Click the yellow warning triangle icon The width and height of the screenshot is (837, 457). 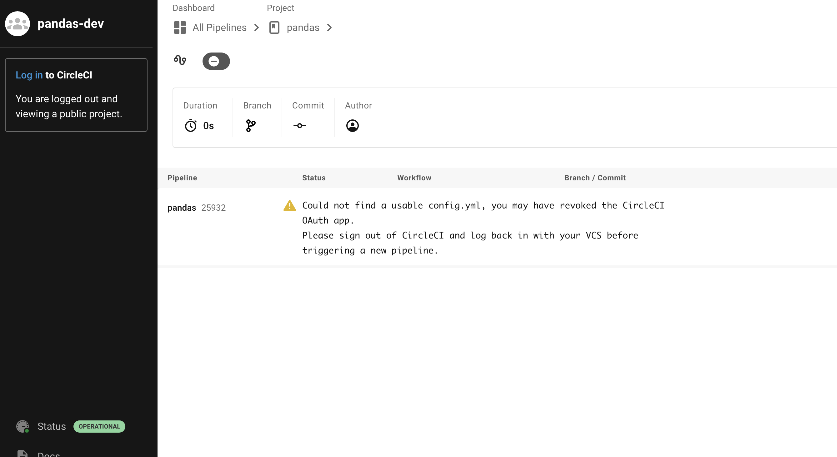click(289, 206)
